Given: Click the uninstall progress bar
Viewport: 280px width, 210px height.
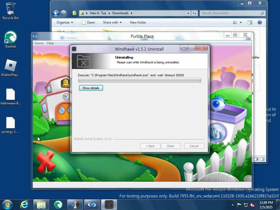Looking at the screenshot, I should [140, 80].
